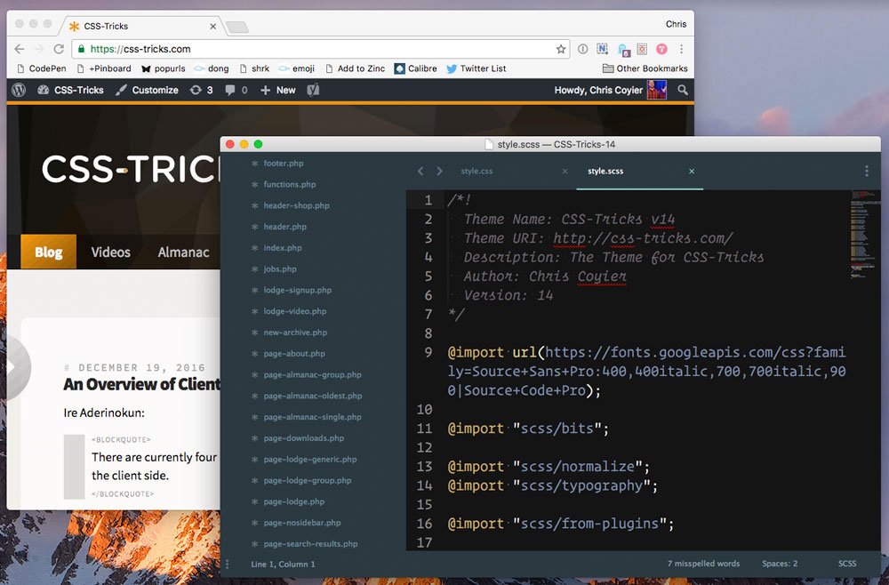This screenshot has height=585, width=889.
Task: Select the style.scss editor tab
Action: 605,172
